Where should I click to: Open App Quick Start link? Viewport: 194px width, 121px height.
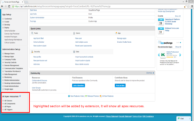point(38,38)
